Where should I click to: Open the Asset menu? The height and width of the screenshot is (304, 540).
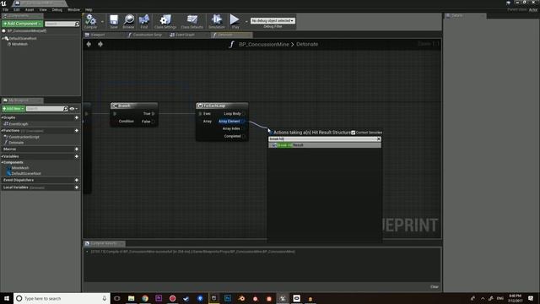[30, 9]
